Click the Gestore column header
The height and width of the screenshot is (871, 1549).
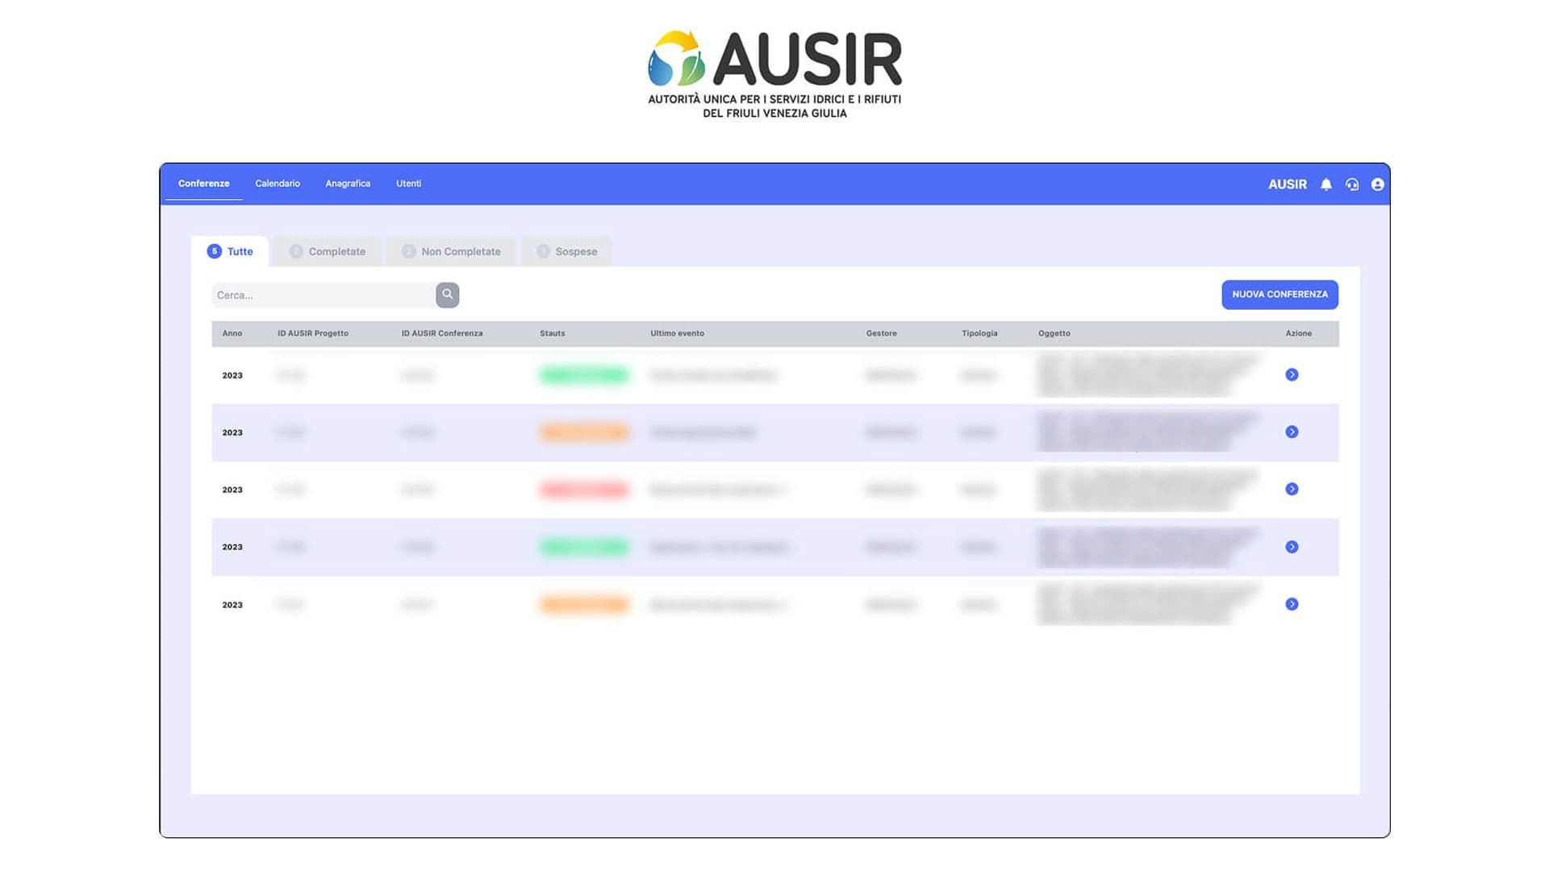881,333
